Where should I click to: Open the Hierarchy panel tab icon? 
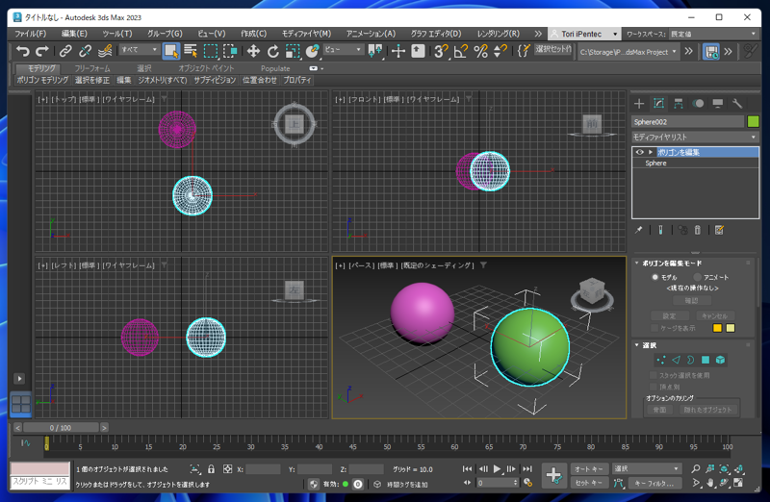(x=679, y=104)
